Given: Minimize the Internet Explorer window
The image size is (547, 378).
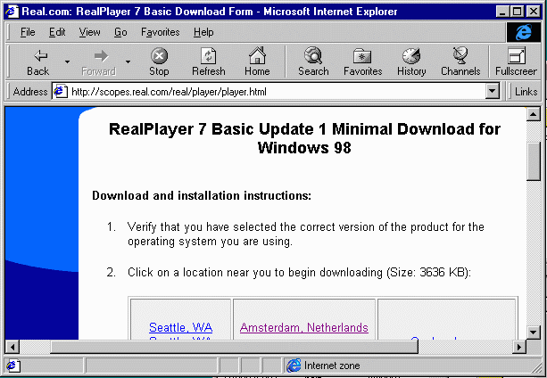Looking at the screenshot, I should (503, 12).
